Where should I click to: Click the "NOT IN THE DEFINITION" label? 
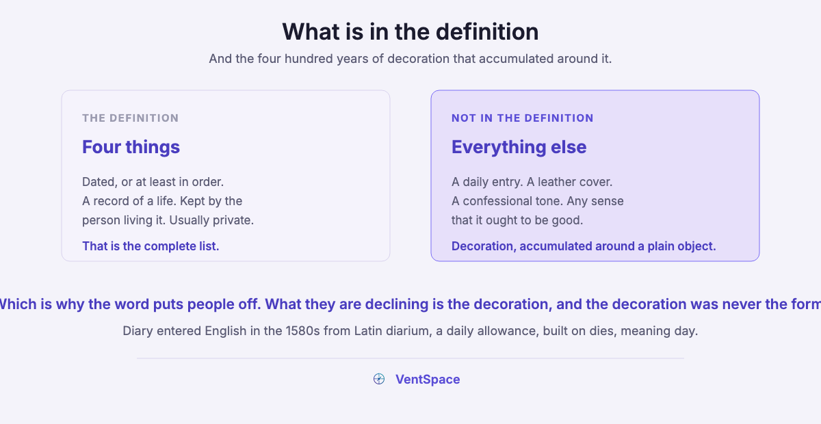click(523, 118)
